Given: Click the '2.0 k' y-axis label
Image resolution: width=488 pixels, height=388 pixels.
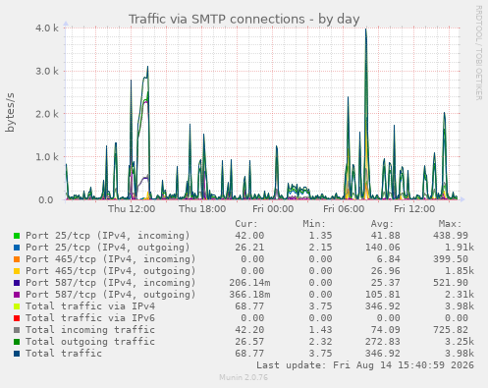Looking at the screenshot, I should (x=47, y=114).
